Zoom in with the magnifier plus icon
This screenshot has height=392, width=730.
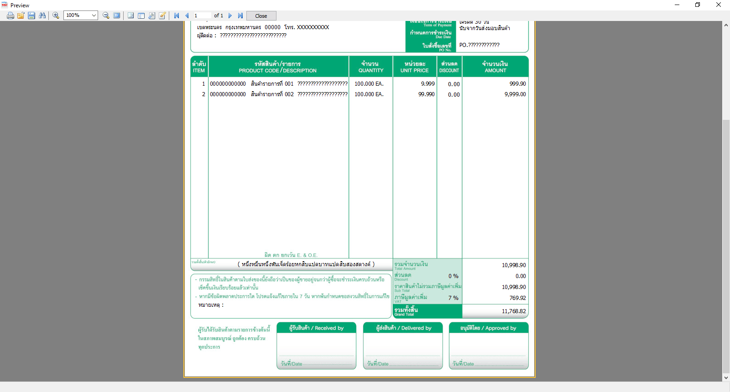click(x=56, y=15)
